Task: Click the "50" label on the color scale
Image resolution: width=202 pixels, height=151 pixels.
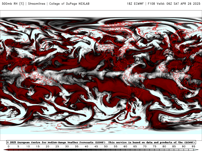Action: click(x=106, y=146)
